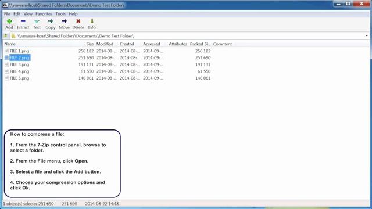Click the FILE 3.png file icon
Image resolution: width=372 pixels, height=209 pixels.
6,64
